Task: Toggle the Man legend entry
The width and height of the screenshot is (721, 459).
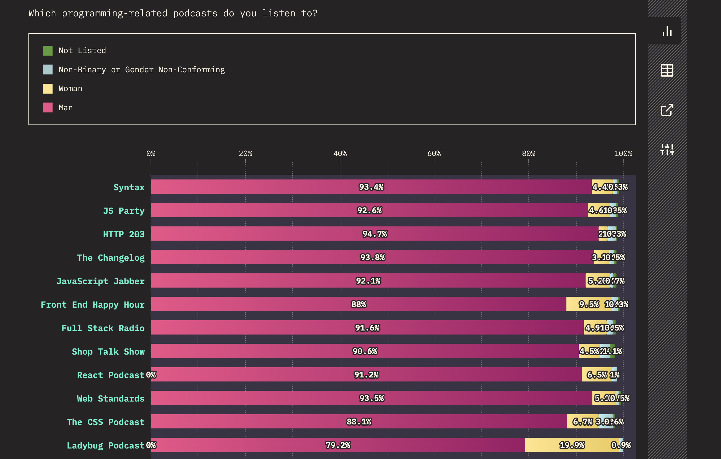Action: [x=65, y=107]
